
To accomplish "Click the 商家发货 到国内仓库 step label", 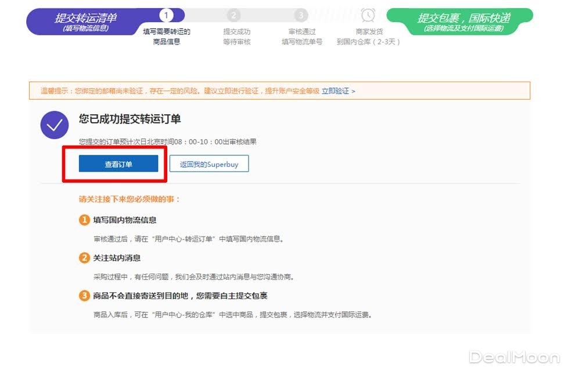I will pyautogui.click(x=369, y=37).
